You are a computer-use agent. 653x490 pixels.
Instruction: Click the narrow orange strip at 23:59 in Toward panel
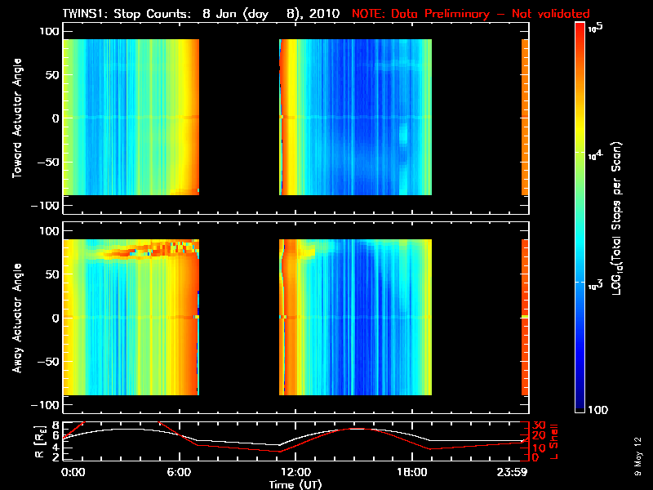525,117
